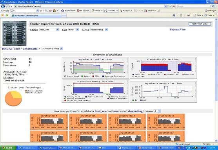The image size is (218, 150).
Task: Select the Show Hosts yes radio button
Action: tap(71, 111)
